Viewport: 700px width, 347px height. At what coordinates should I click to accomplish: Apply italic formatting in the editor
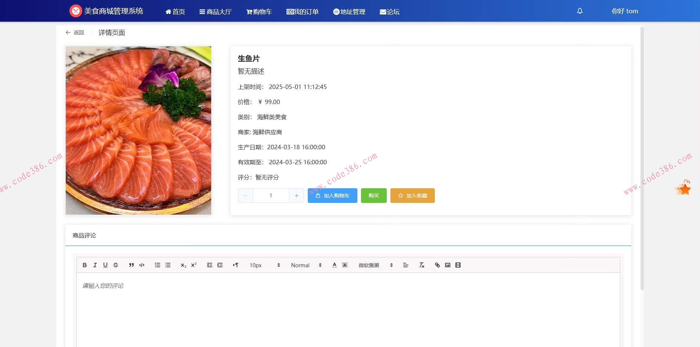pyautogui.click(x=95, y=265)
